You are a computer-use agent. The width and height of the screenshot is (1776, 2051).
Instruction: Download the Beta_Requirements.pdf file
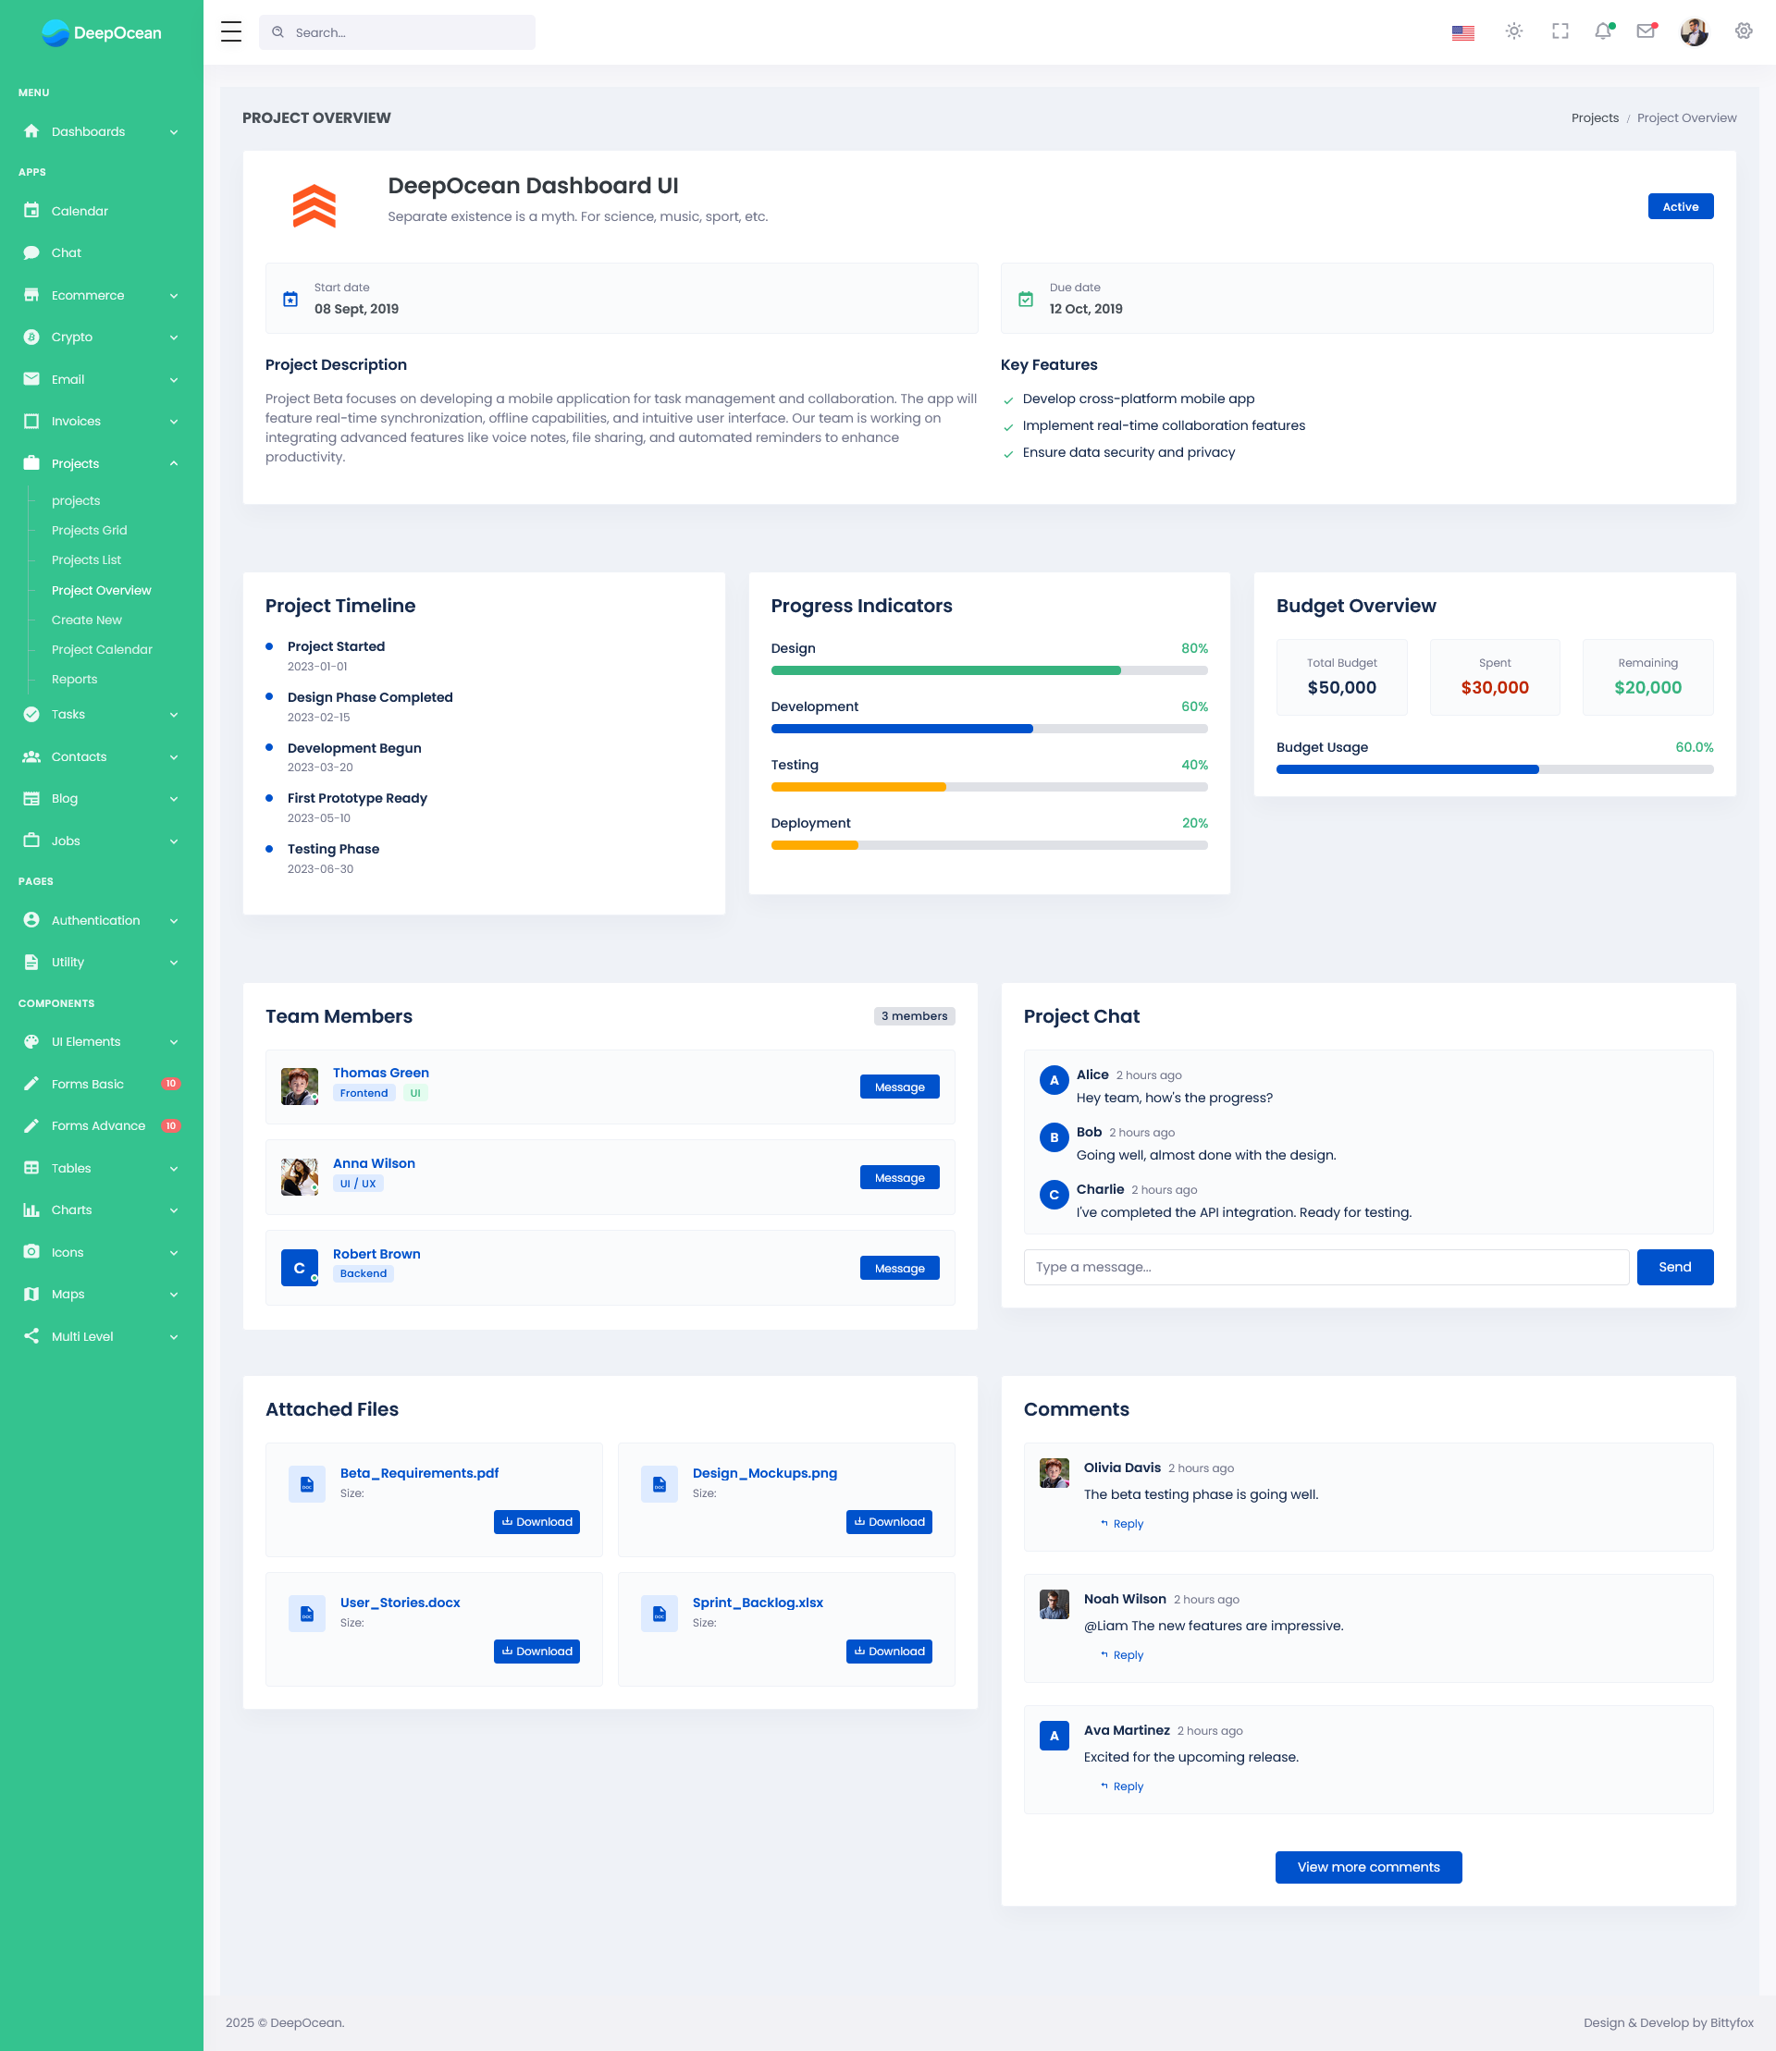536,1521
